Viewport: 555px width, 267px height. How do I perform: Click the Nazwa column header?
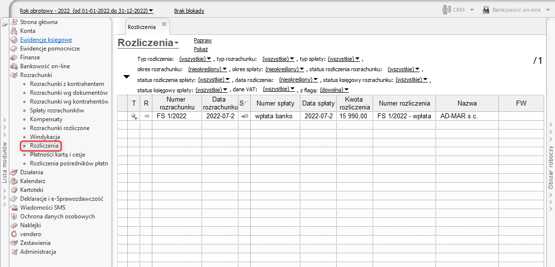[x=467, y=104]
